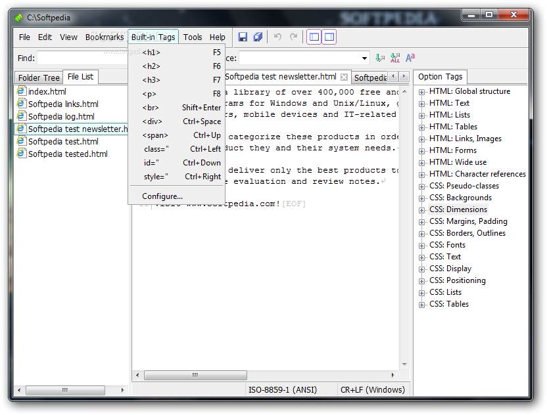547x415 pixels.
Task: Select Softpedia test newsletter.html in file list
Action: tap(71, 129)
